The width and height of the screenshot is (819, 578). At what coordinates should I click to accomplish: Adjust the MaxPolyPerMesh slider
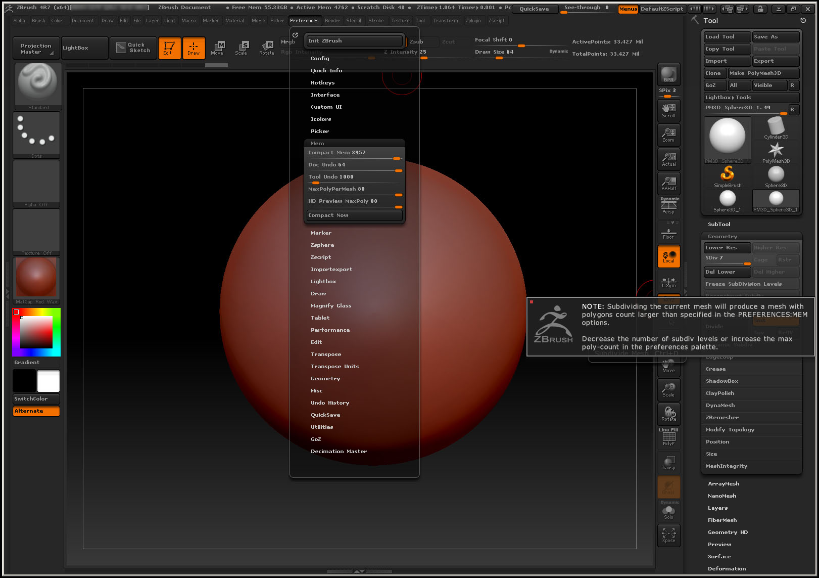pyautogui.click(x=355, y=191)
